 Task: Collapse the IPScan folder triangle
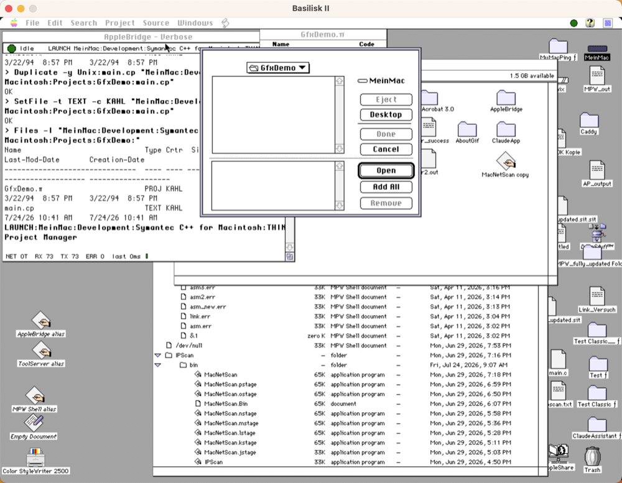pyautogui.click(x=158, y=356)
